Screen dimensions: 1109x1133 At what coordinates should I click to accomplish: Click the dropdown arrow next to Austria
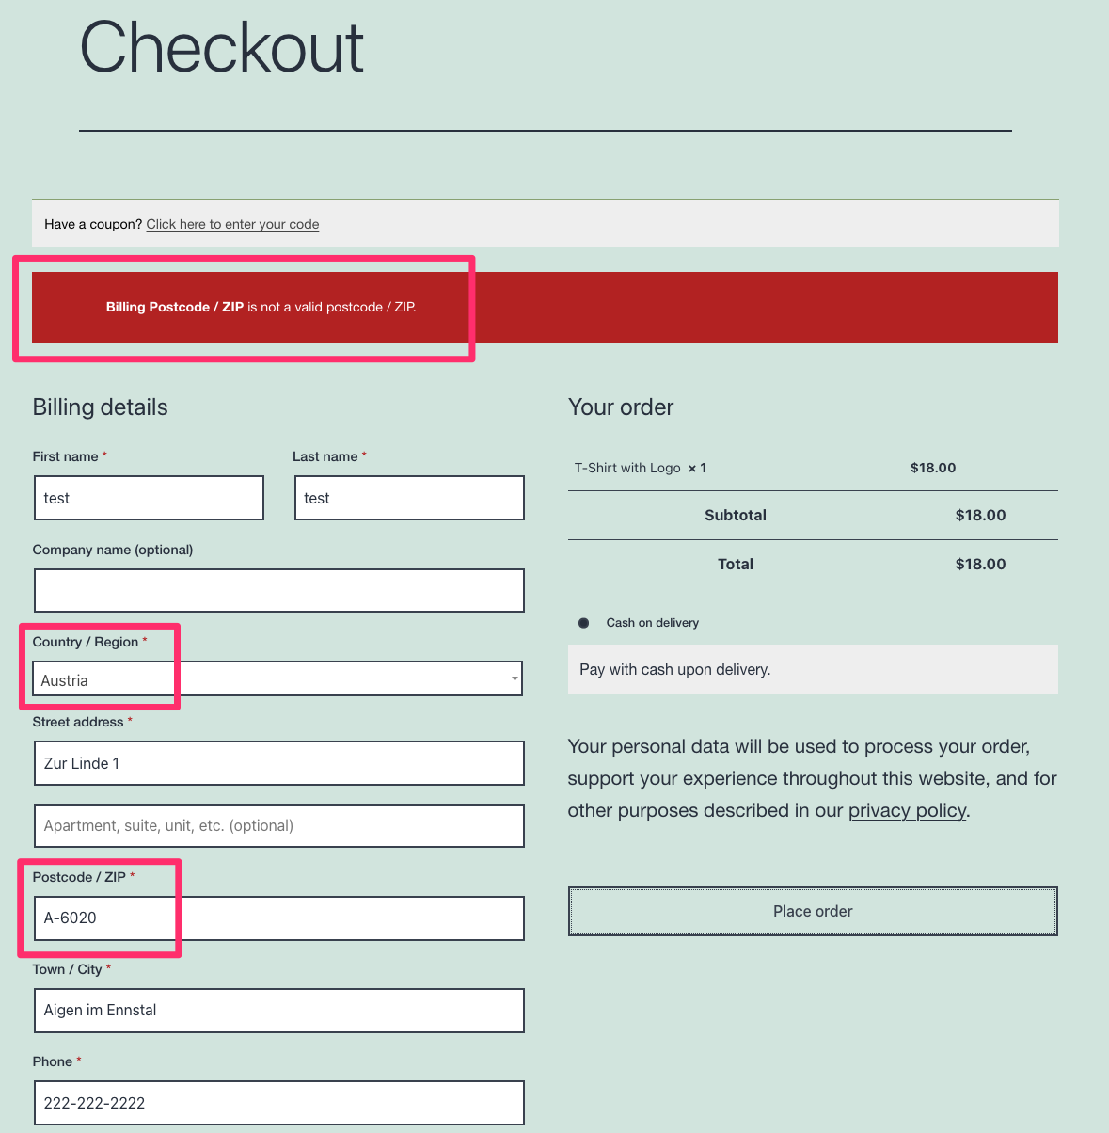point(514,678)
